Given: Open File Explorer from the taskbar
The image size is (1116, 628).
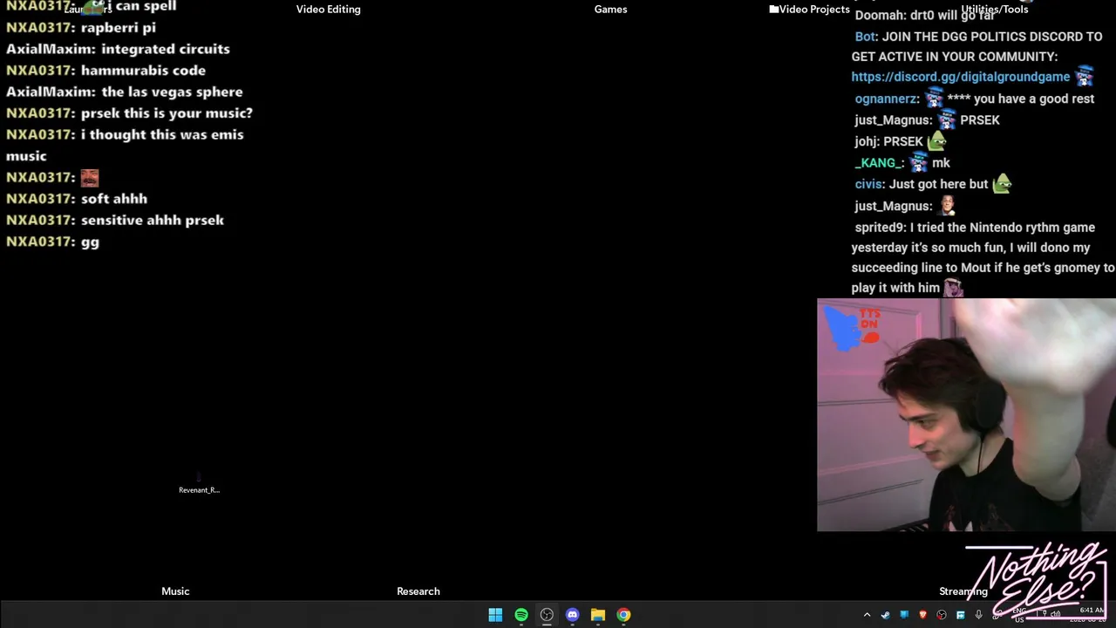Looking at the screenshot, I should (598, 615).
